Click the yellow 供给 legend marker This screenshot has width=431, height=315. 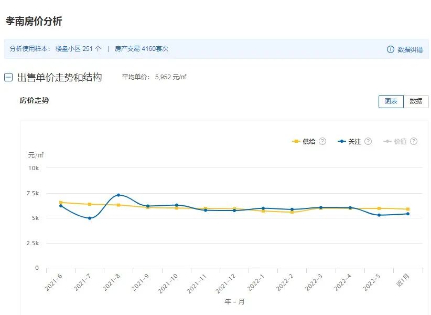(x=296, y=141)
